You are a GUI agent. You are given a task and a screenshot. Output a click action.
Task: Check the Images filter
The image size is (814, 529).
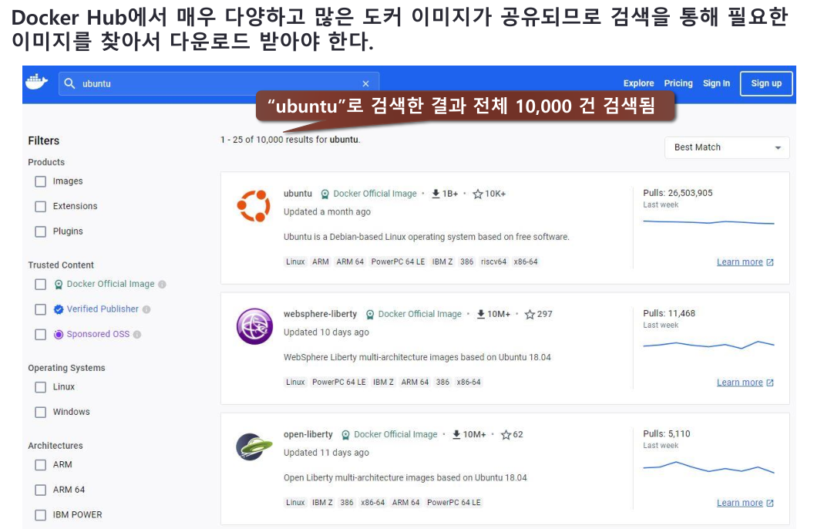41,181
